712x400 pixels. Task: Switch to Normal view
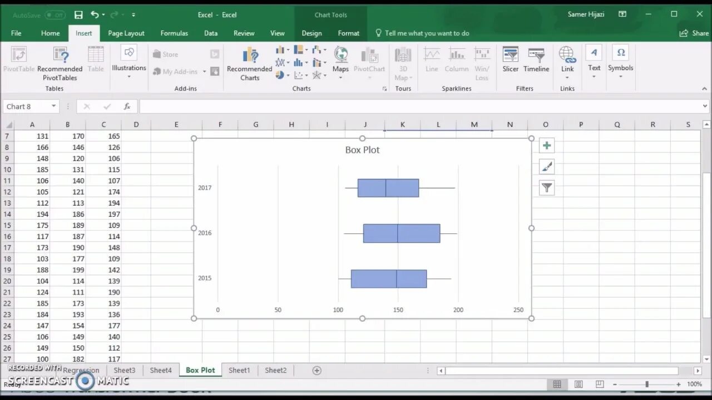pyautogui.click(x=557, y=384)
